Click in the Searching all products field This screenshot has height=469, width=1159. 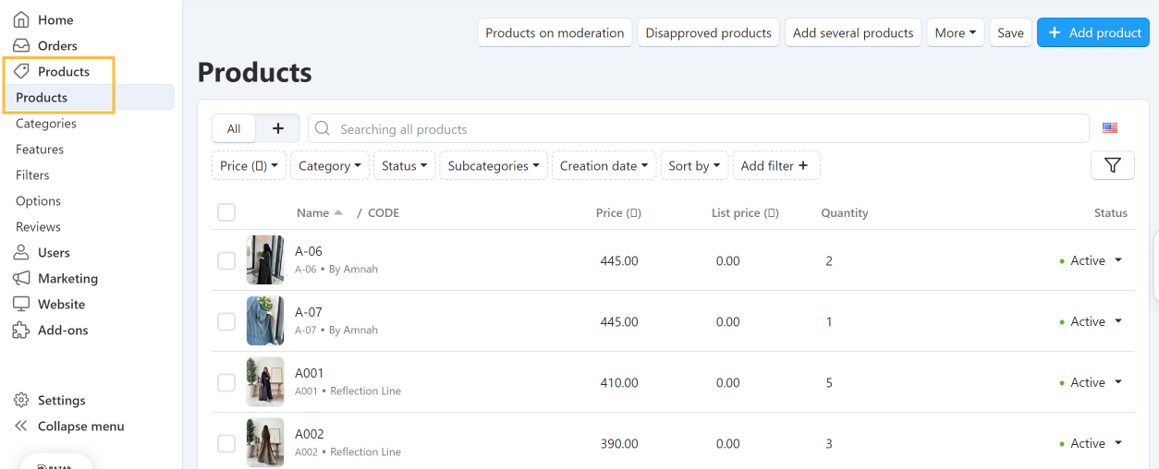(x=698, y=128)
